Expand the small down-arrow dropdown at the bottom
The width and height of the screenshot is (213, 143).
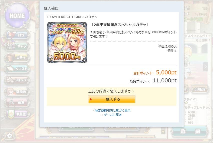(163, 131)
